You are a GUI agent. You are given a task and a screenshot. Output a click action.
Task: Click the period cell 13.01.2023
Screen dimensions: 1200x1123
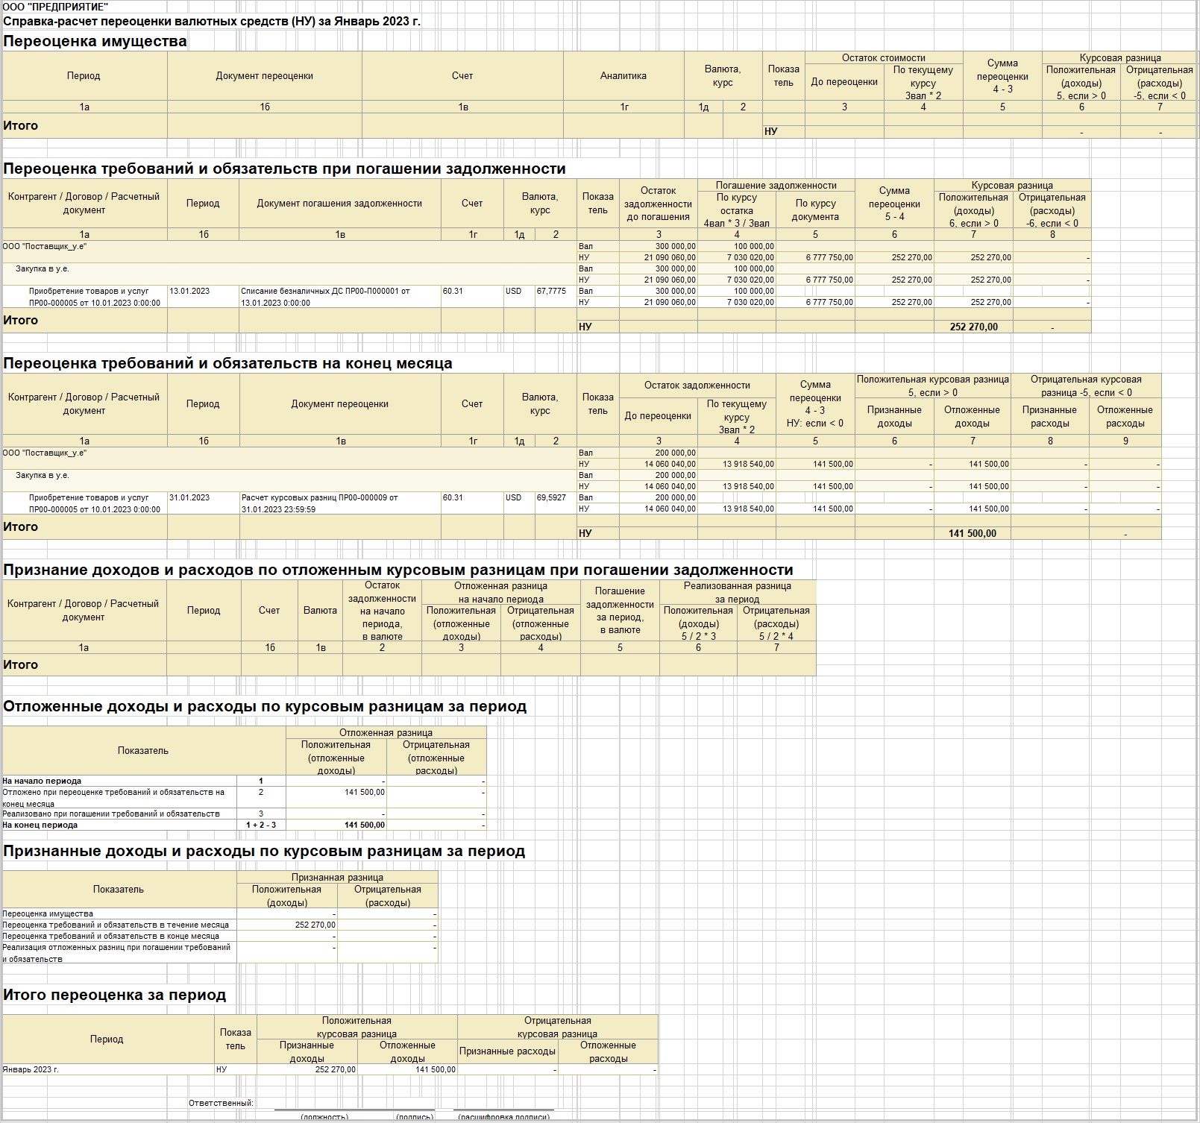[189, 292]
